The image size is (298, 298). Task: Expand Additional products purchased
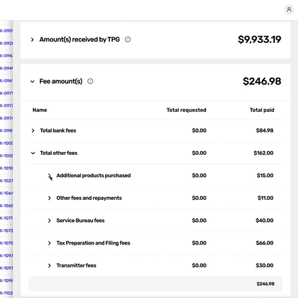[x=50, y=175]
